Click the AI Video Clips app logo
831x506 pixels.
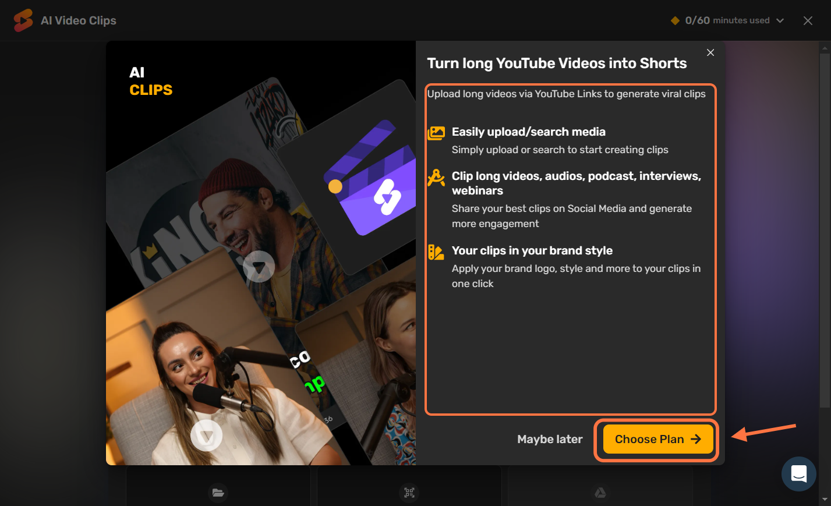coord(23,20)
